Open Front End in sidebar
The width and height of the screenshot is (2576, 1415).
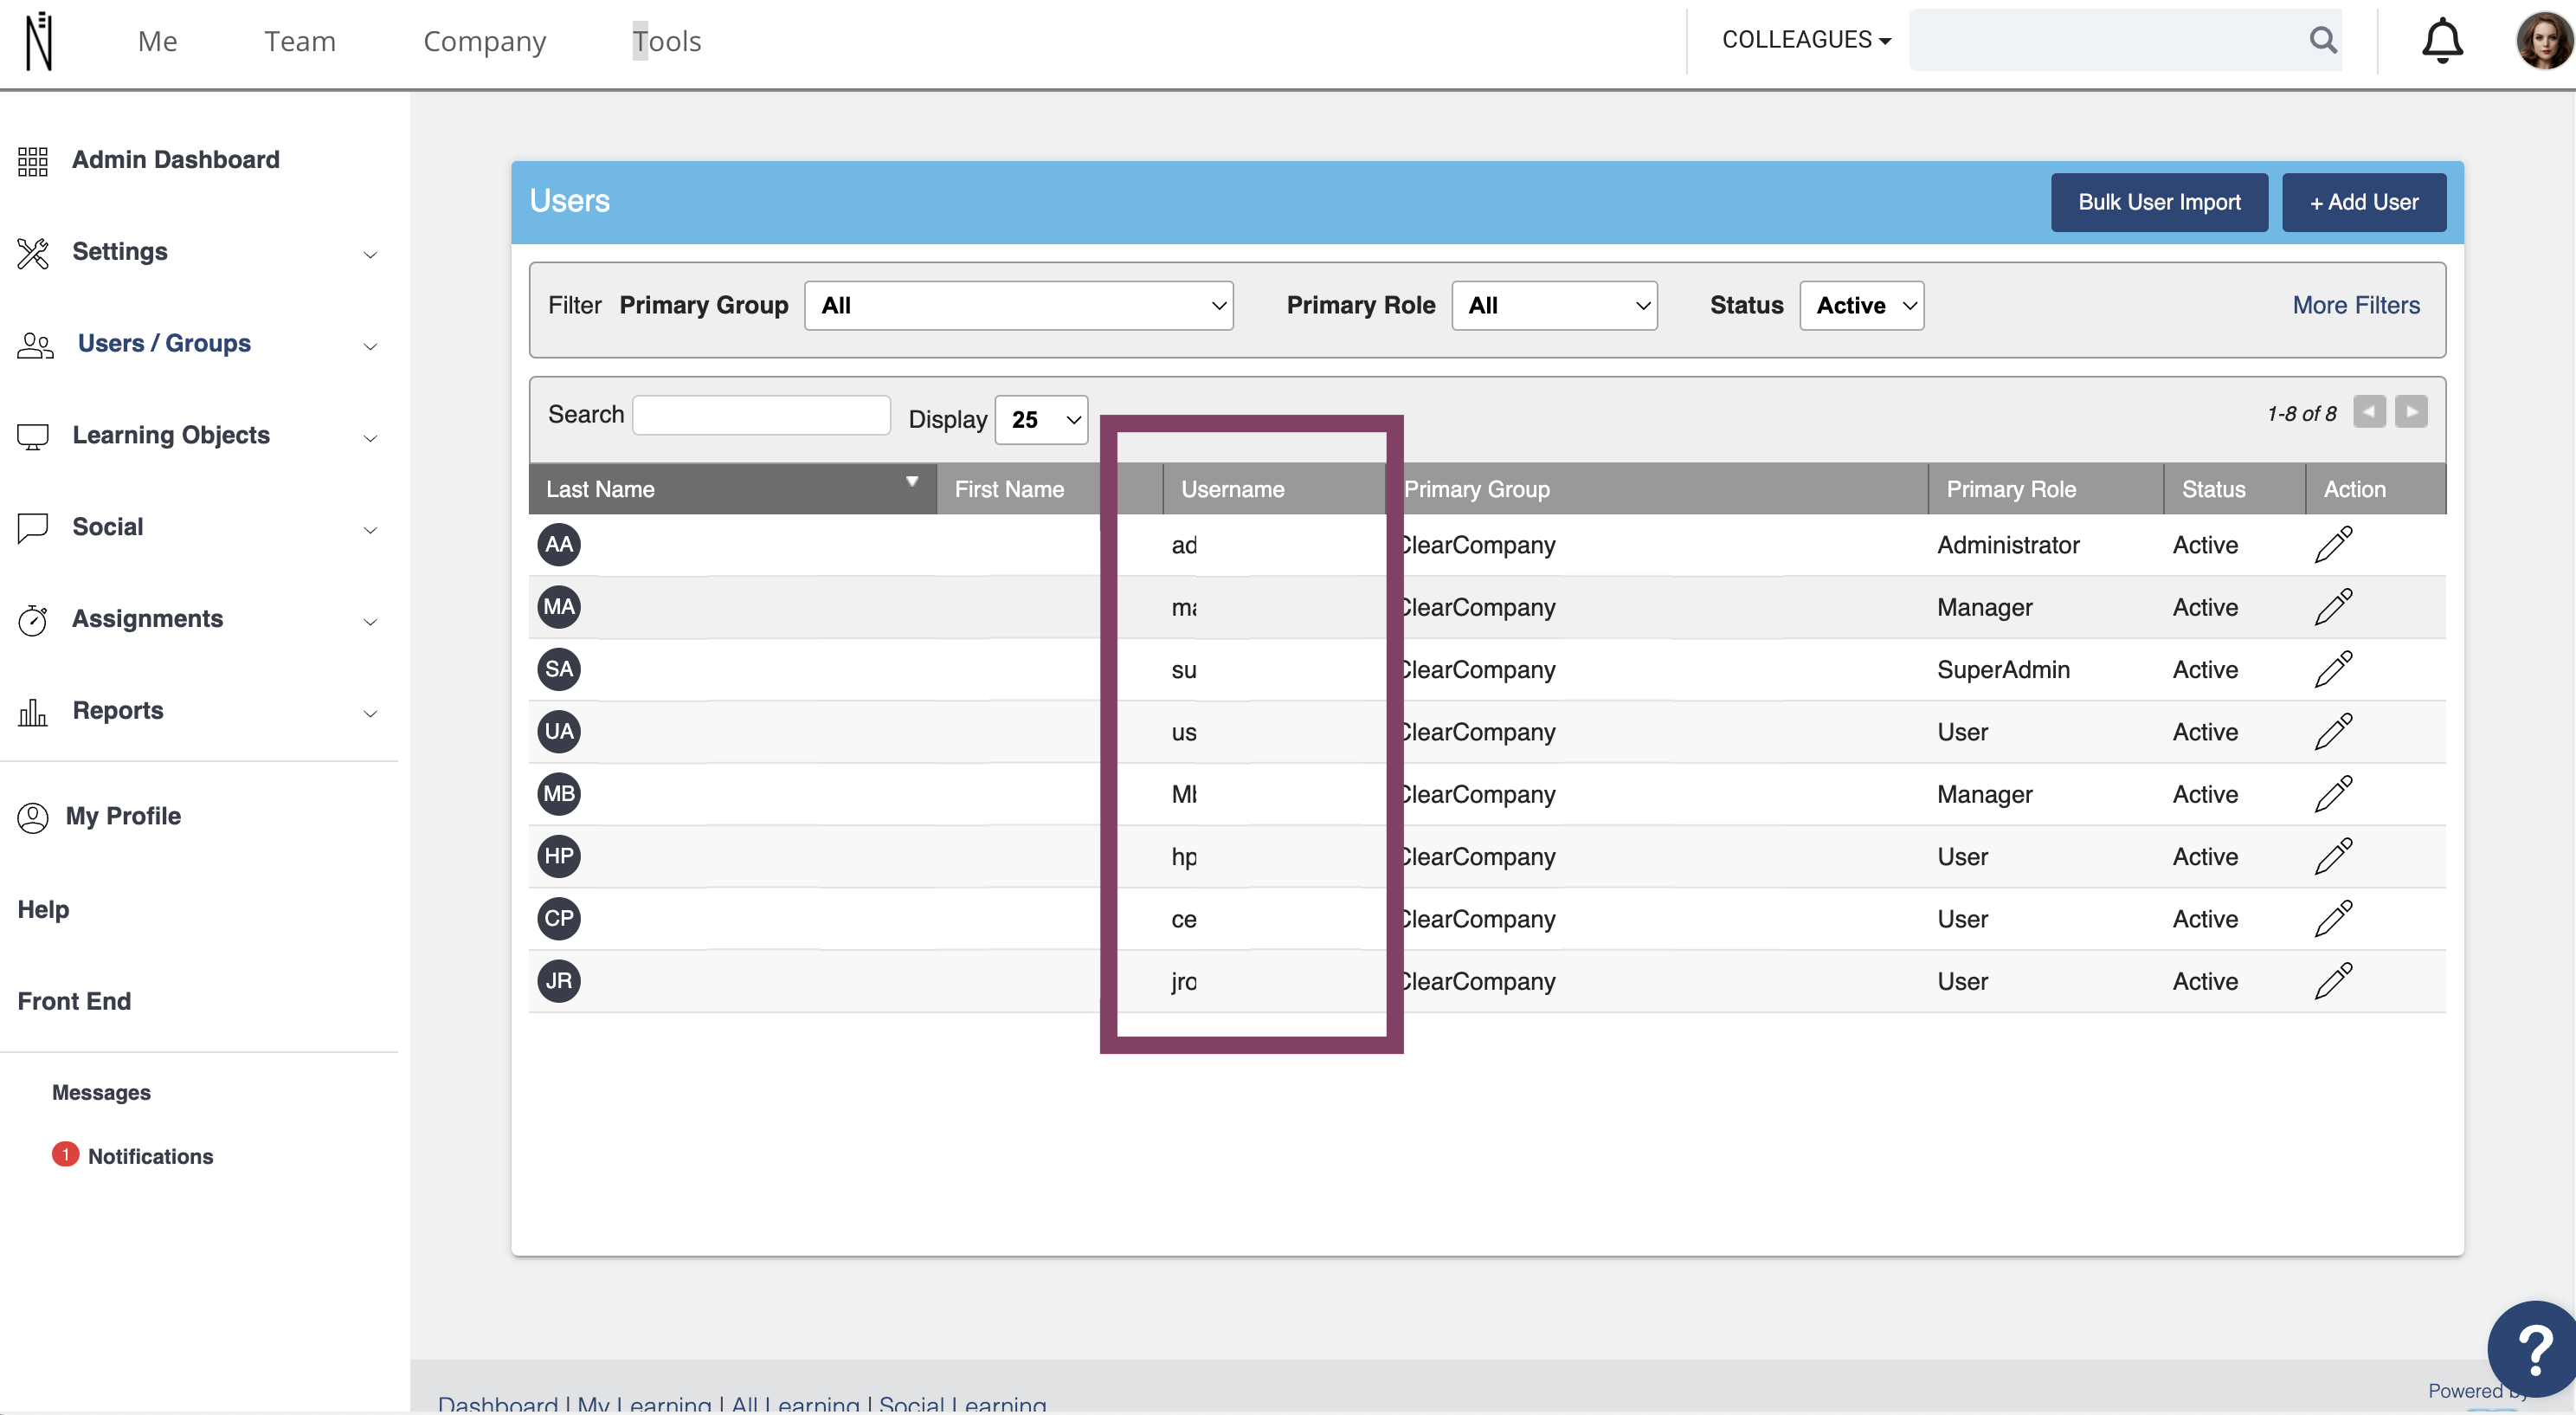point(74,1001)
